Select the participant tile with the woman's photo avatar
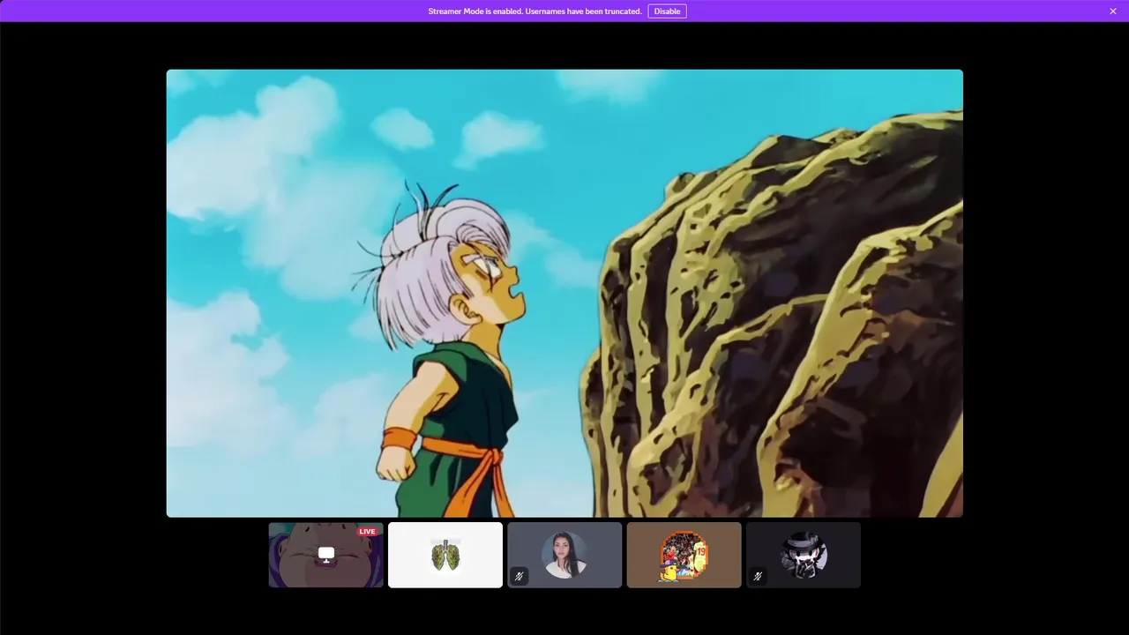1129x635 pixels. (564, 555)
